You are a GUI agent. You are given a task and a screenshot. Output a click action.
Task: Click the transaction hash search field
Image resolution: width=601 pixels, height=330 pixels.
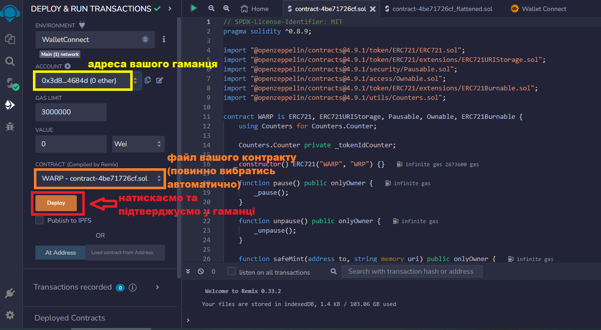(411, 272)
